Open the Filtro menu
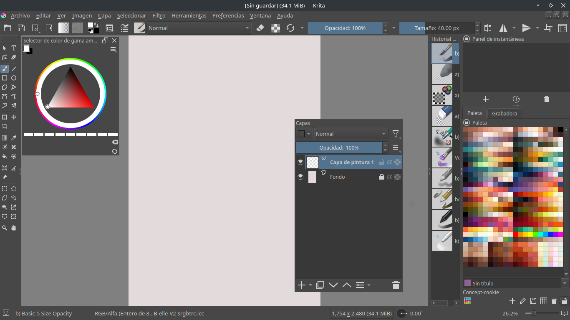The image size is (570, 320). pos(159,15)
